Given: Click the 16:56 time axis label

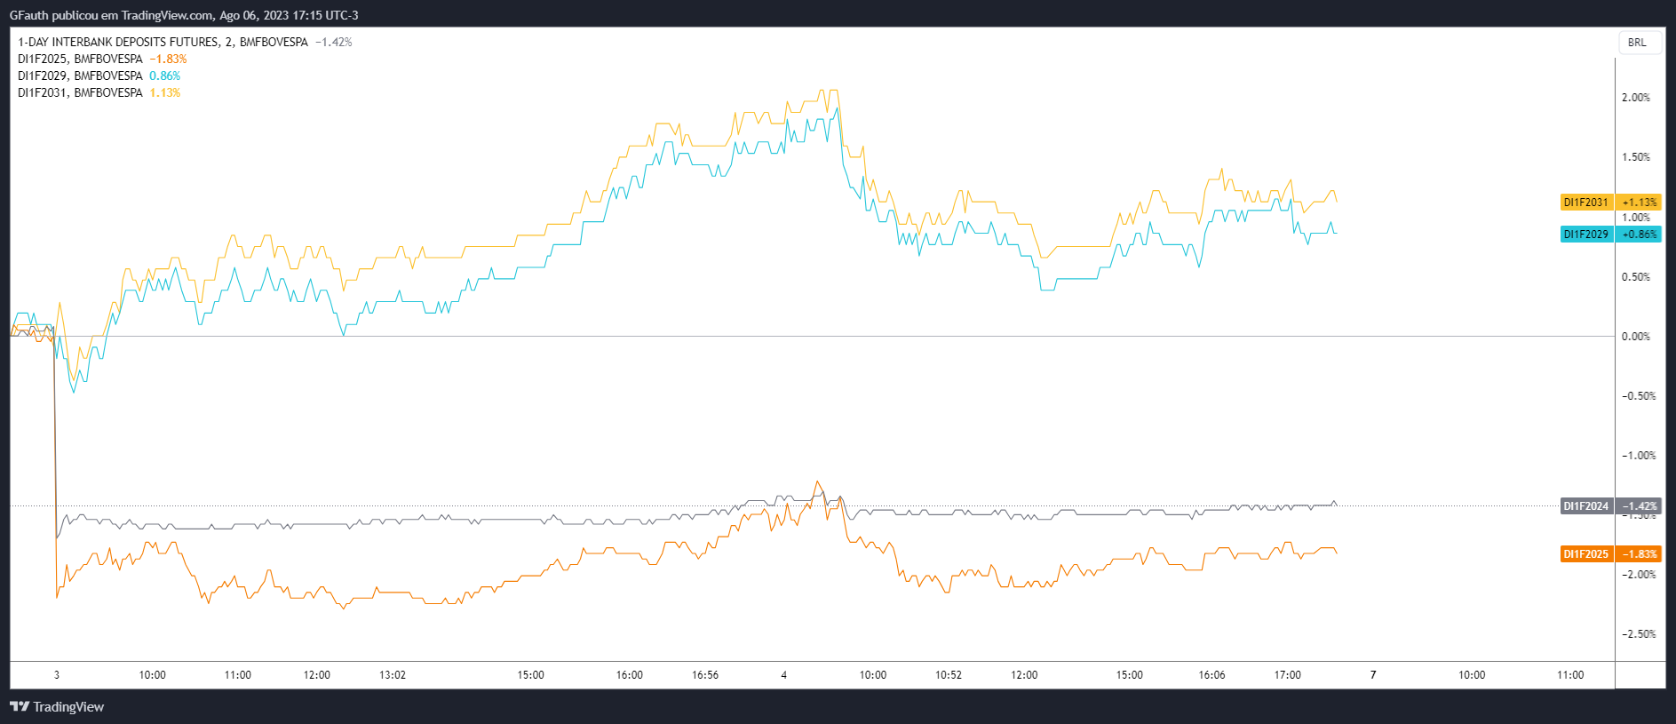Looking at the screenshot, I should tap(705, 675).
